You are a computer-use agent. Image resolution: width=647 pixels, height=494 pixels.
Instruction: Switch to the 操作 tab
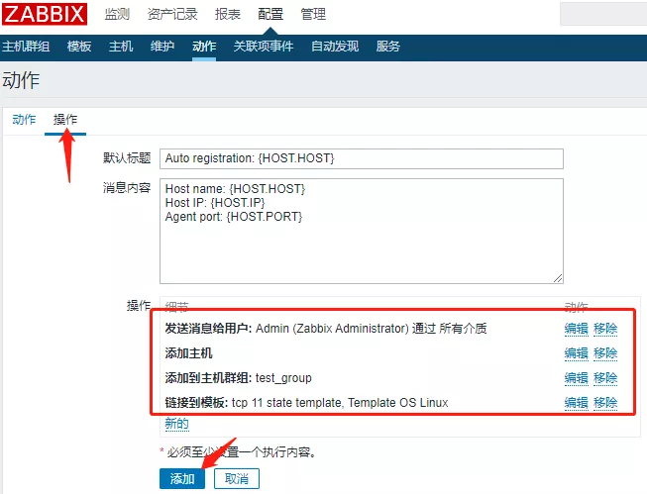[65, 120]
